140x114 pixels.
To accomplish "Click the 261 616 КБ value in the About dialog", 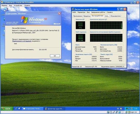I will pos(43,50).
